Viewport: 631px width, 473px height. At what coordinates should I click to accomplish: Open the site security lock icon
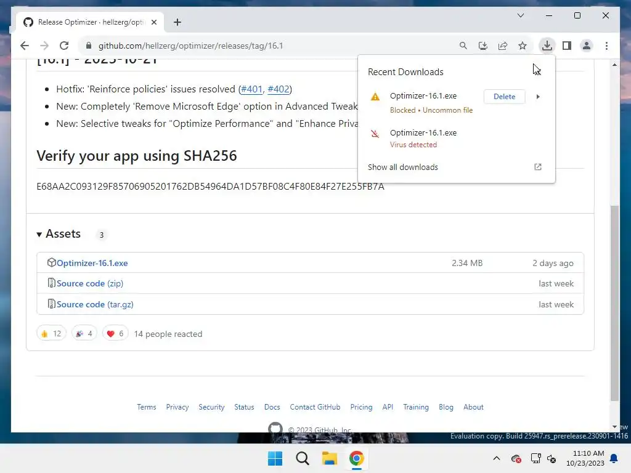coord(89,46)
